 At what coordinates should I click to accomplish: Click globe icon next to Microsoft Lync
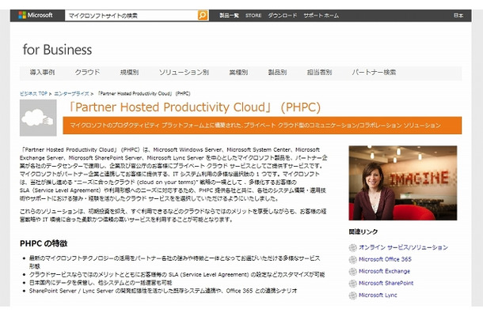click(352, 294)
